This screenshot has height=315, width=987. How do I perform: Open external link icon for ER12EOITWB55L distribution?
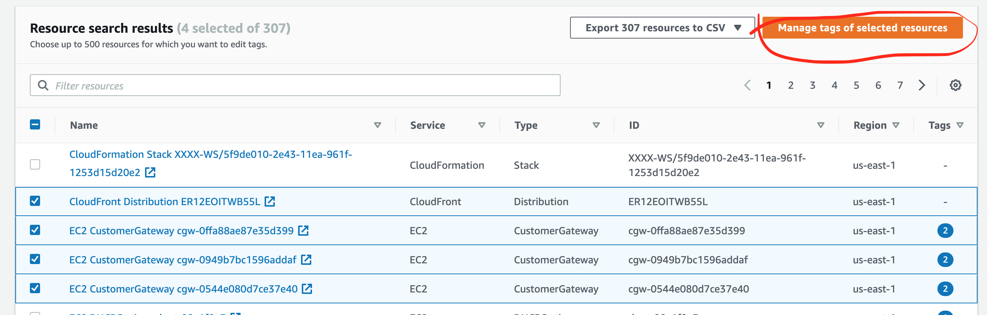pyautogui.click(x=270, y=202)
